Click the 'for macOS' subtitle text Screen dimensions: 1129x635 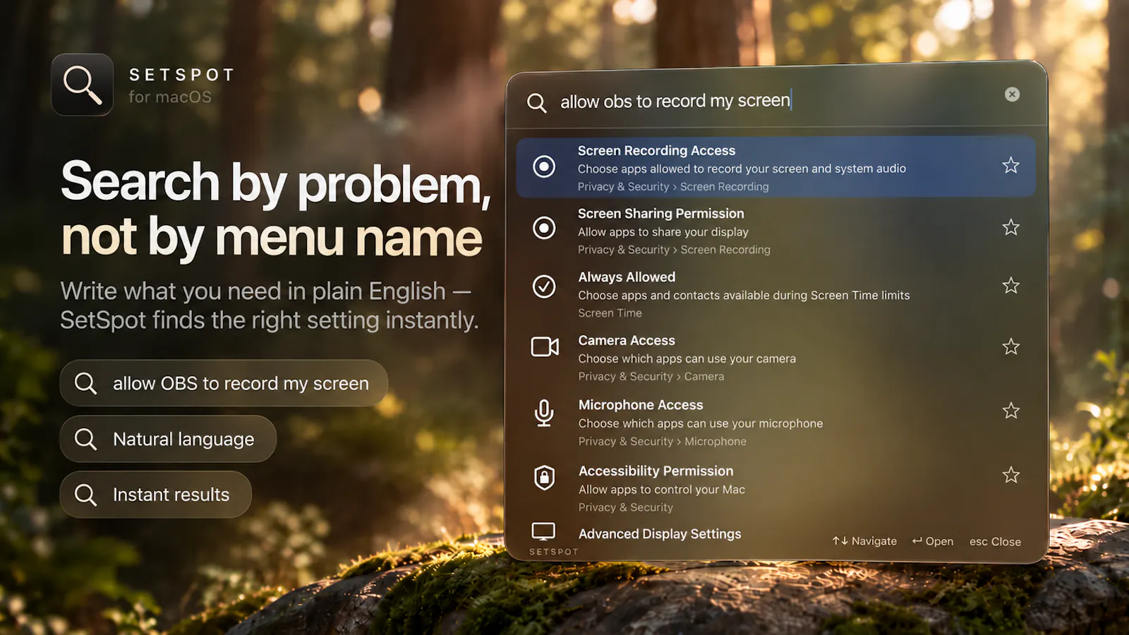(170, 97)
